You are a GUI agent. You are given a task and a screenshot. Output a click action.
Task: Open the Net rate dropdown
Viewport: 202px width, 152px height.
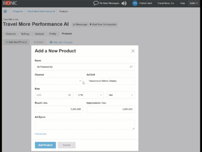[121, 95]
